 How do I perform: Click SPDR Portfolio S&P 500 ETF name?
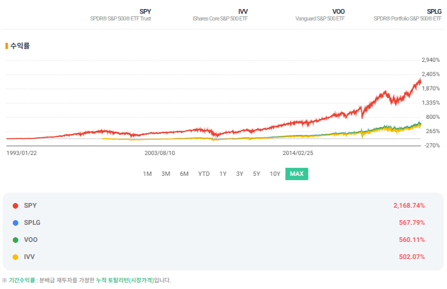point(408,19)
